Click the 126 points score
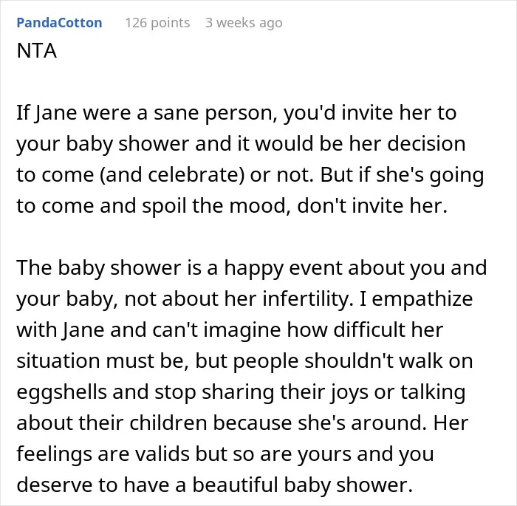 (x=157, y=23)
